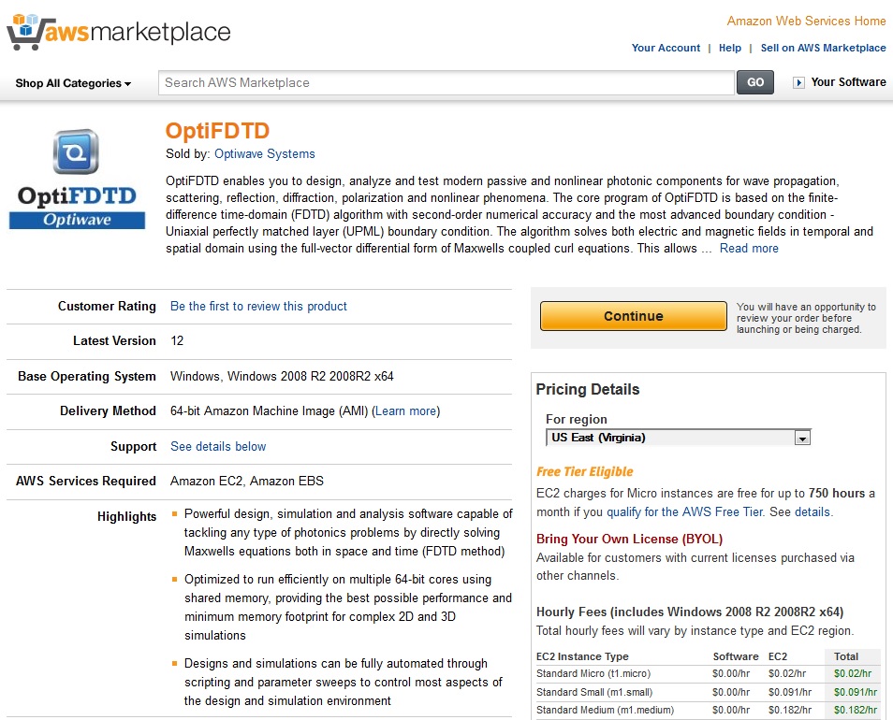
Task: Open the Shop All Categories dropdown
Action: 73,83
